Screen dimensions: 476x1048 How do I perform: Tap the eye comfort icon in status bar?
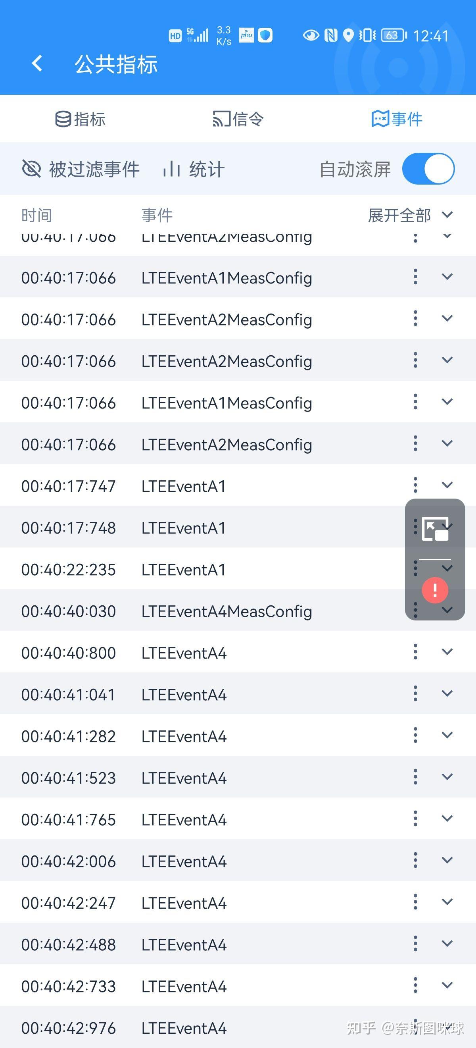point(311,35)
